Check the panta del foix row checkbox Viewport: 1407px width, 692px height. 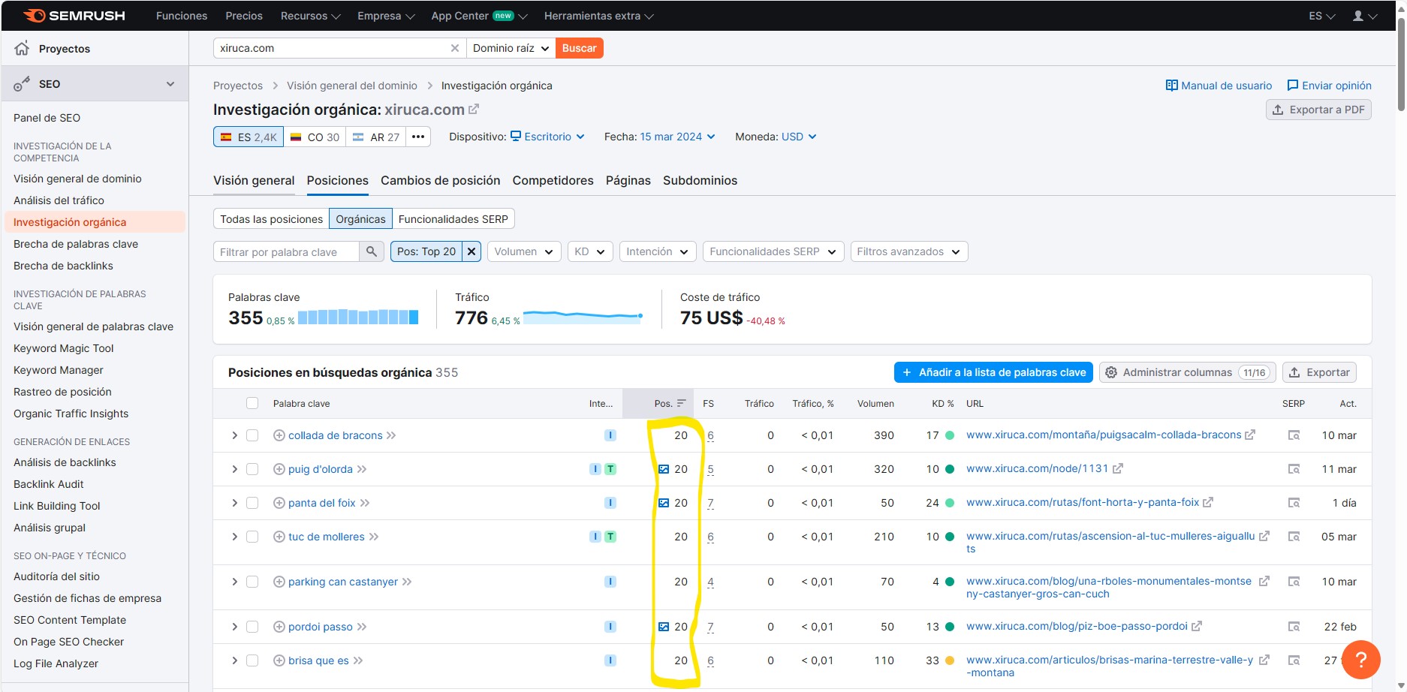(x=252, y=503)
